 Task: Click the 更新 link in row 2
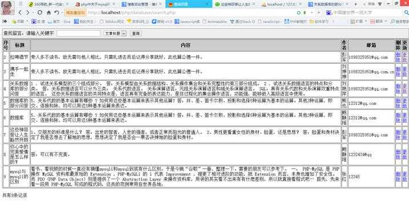click(x=404, y=57)
